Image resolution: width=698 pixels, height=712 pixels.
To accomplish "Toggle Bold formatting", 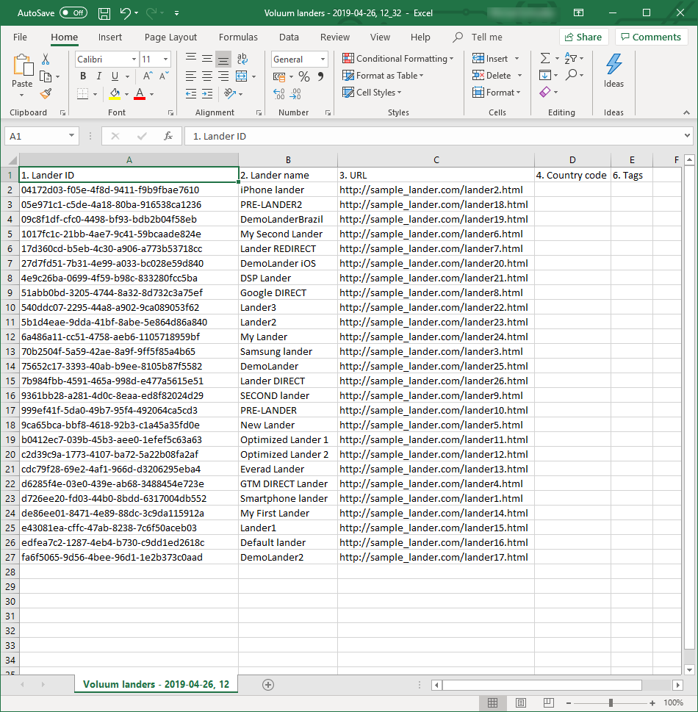I will [x=83, y=76].
